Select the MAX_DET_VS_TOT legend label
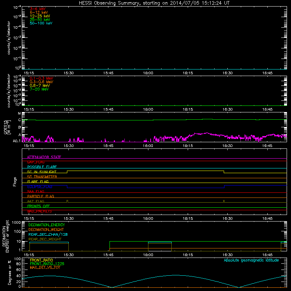The height and width of the screenshot is (291, 291). pos(45,267)
